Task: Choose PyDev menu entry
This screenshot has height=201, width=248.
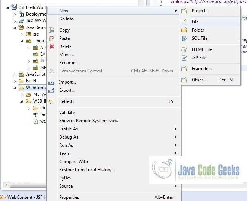Action: click(x=65, y=178)
